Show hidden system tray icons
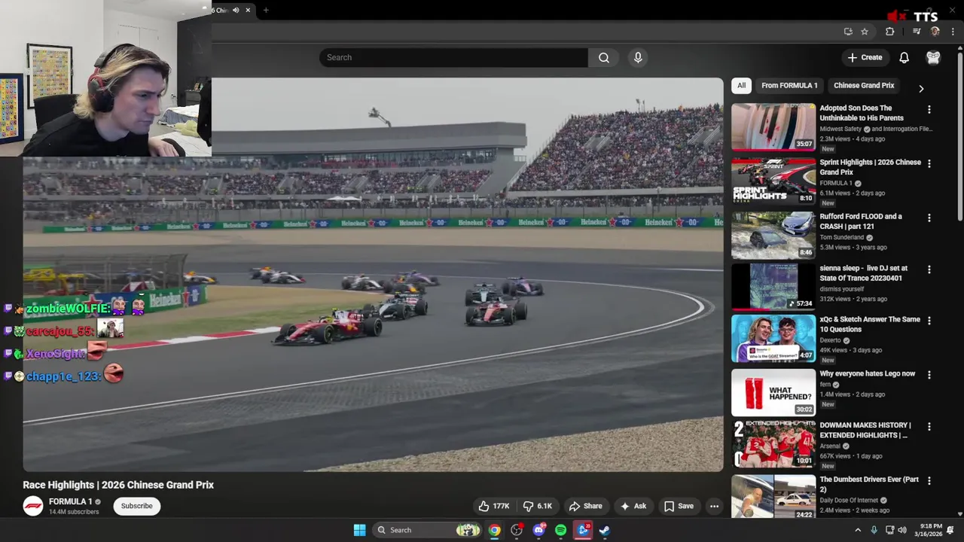The height and width of the screenshot is (542, 964). pyautogui.click(x=857, y=530)
